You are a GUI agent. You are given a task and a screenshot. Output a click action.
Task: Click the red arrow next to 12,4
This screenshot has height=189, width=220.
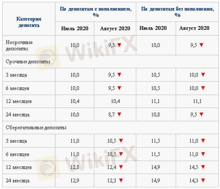point(121,167)
